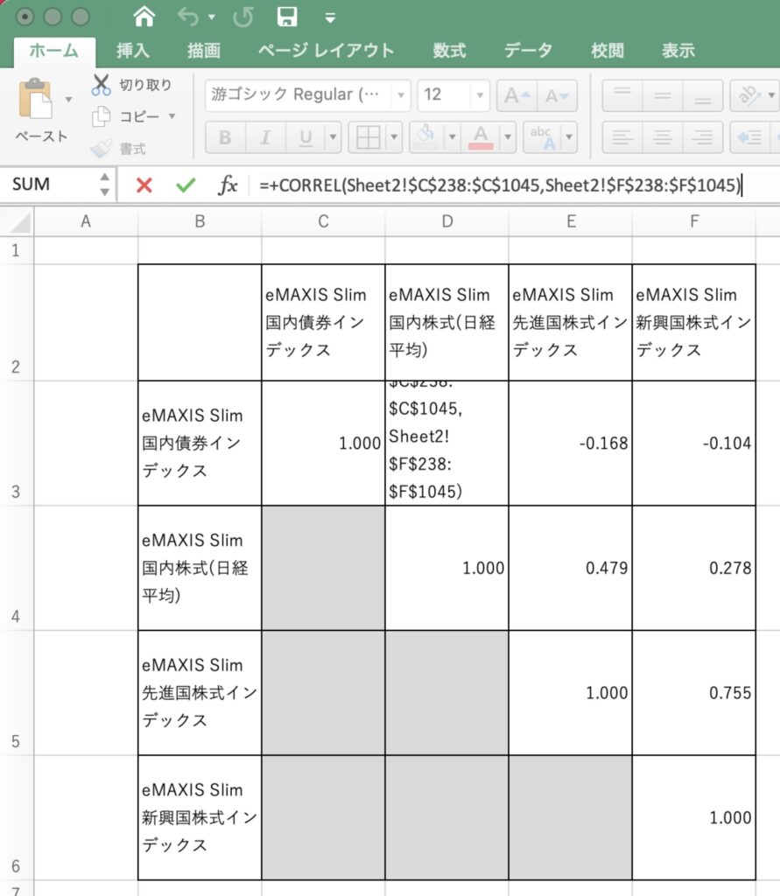Click the Borders icon
The image size is (780, 896).
[368, 137]
